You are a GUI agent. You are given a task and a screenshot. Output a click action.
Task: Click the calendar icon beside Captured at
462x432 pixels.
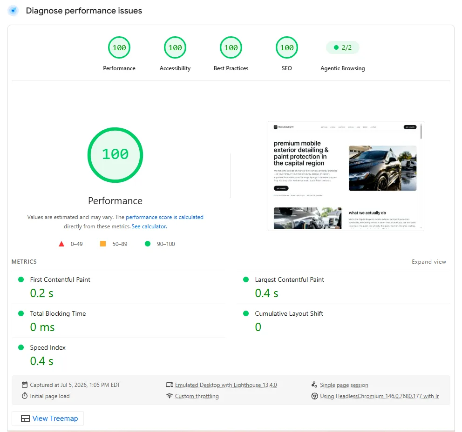coord(25,385)
